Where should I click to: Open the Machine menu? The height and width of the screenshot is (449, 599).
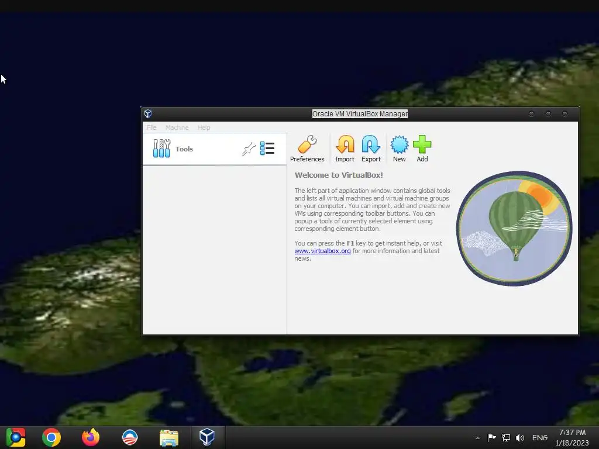point(177,127)
